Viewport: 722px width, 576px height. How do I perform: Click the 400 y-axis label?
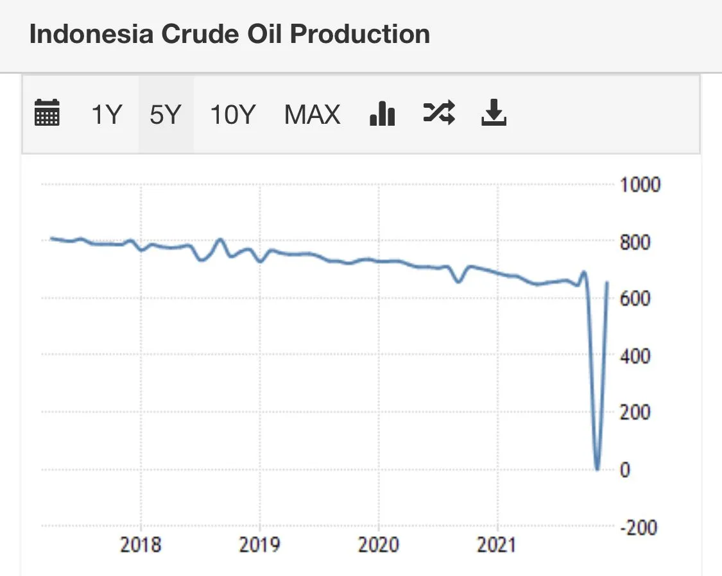(x=635, y=355)
